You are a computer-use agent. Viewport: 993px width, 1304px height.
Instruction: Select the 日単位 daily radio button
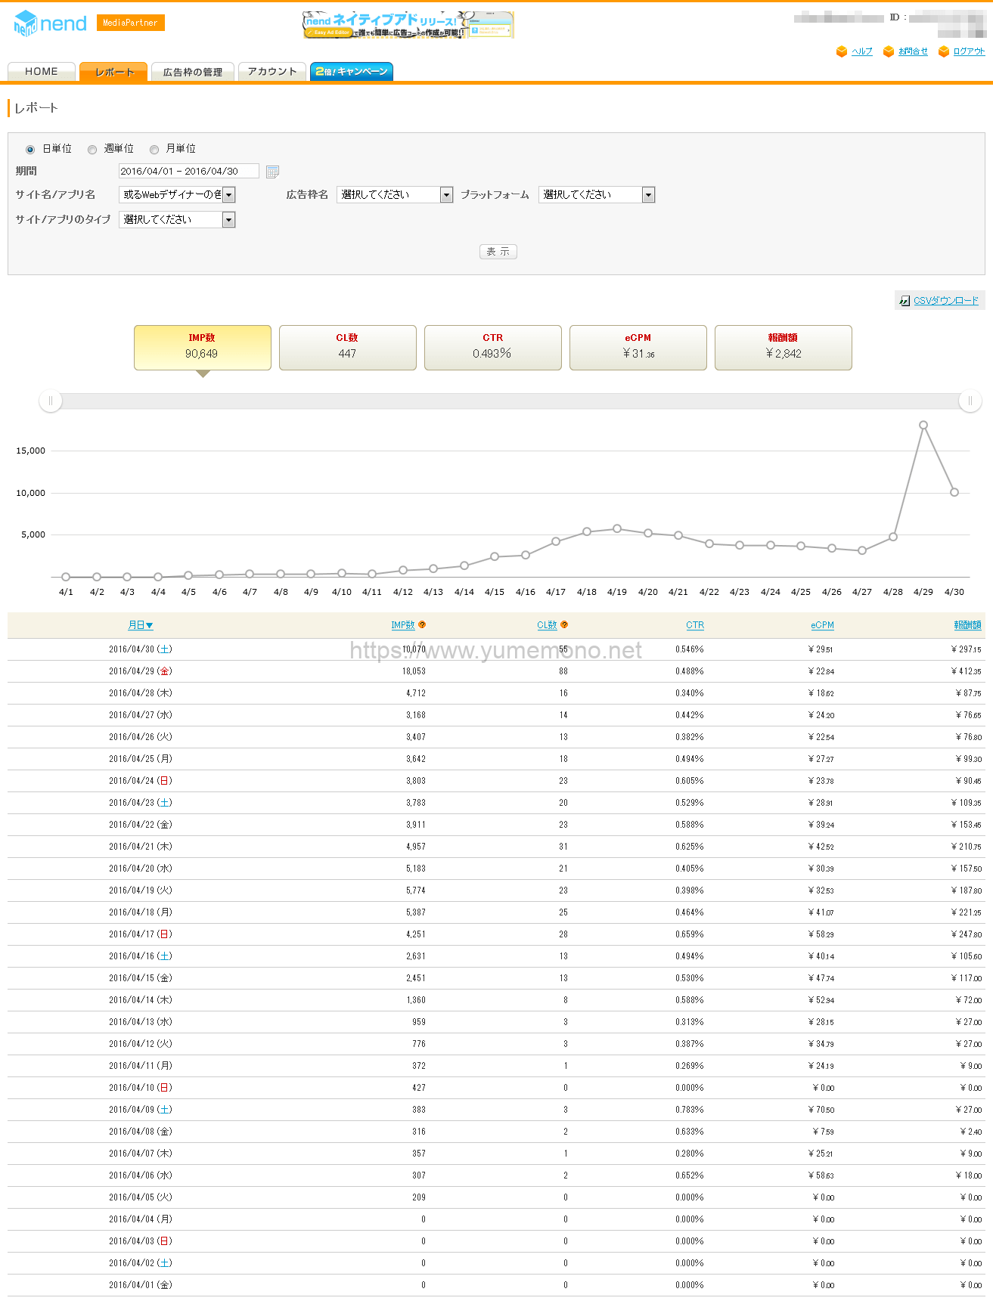click(x=30, y=150)
